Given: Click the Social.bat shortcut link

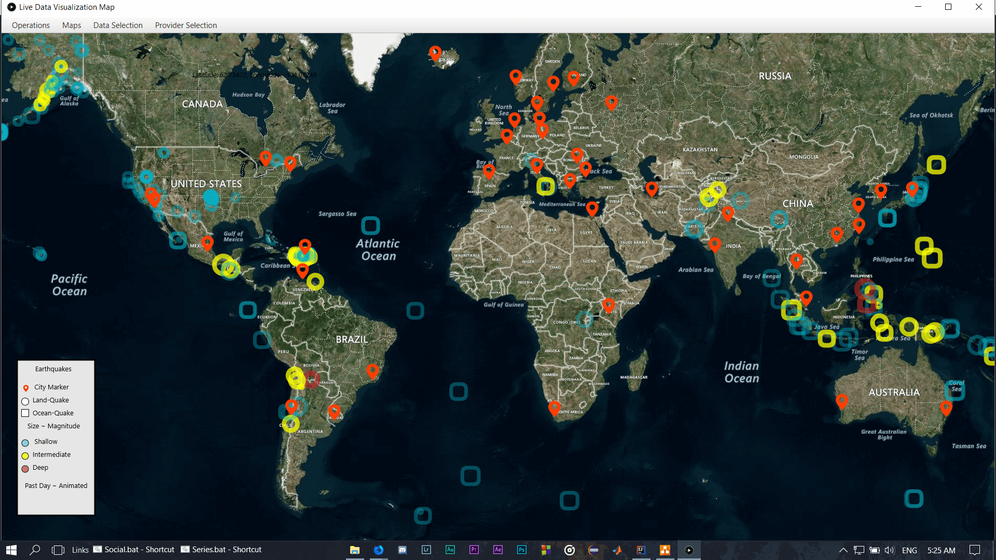Looking at the screenshot, I should point(134,550).
